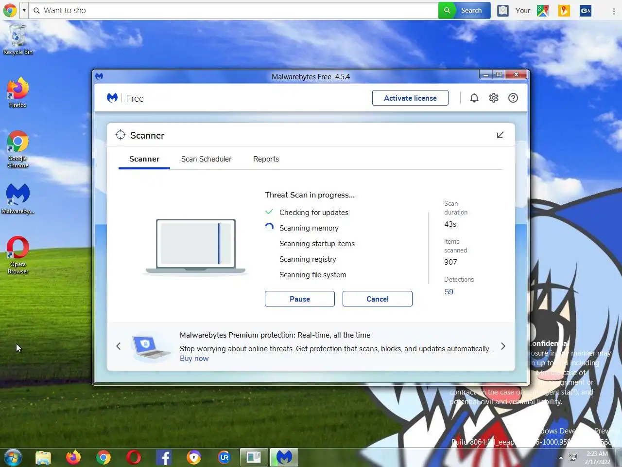Select the Opera Browser desktop shortcut
The width and height of the screenshot is (622, 467).
point(18,255)
